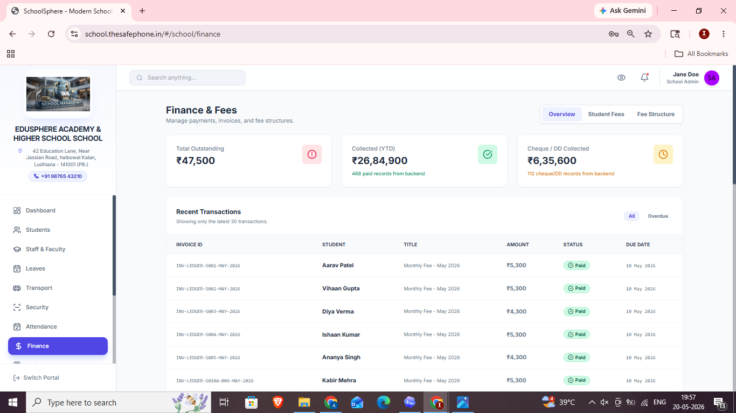Click the Search anything field
Screen dimensions: 736x413
188,77
